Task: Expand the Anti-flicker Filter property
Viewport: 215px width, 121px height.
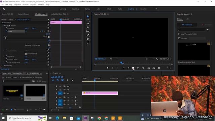Action: [x=4, y=63]
